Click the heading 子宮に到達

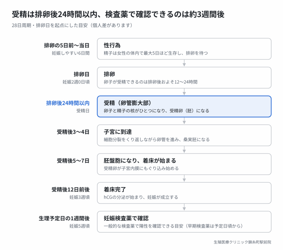tap(118, 132)
